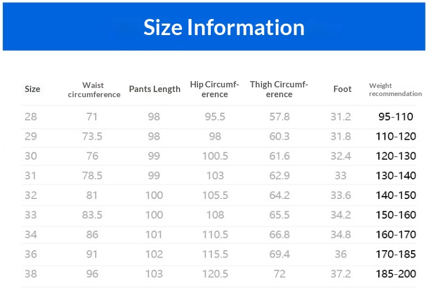This screenshot has height=291, width=429.
Task: Select the Size column header
Action: (33, 89)
